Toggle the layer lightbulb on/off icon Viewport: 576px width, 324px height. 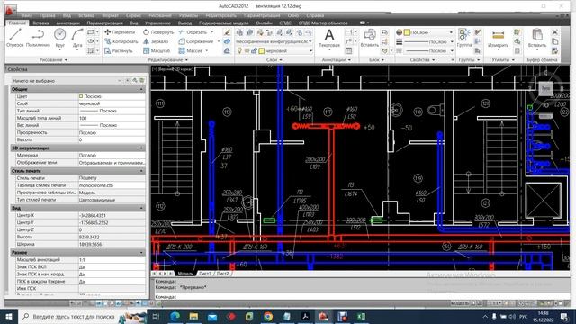point(239,50)
